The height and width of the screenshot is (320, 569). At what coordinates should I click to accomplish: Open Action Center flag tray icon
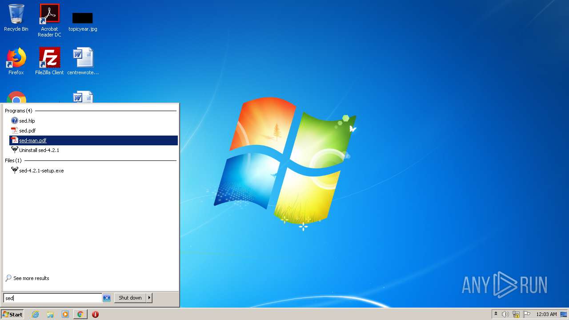(527, 314)
